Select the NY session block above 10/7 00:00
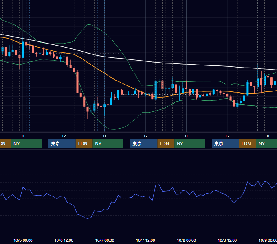 click(108, 144)
